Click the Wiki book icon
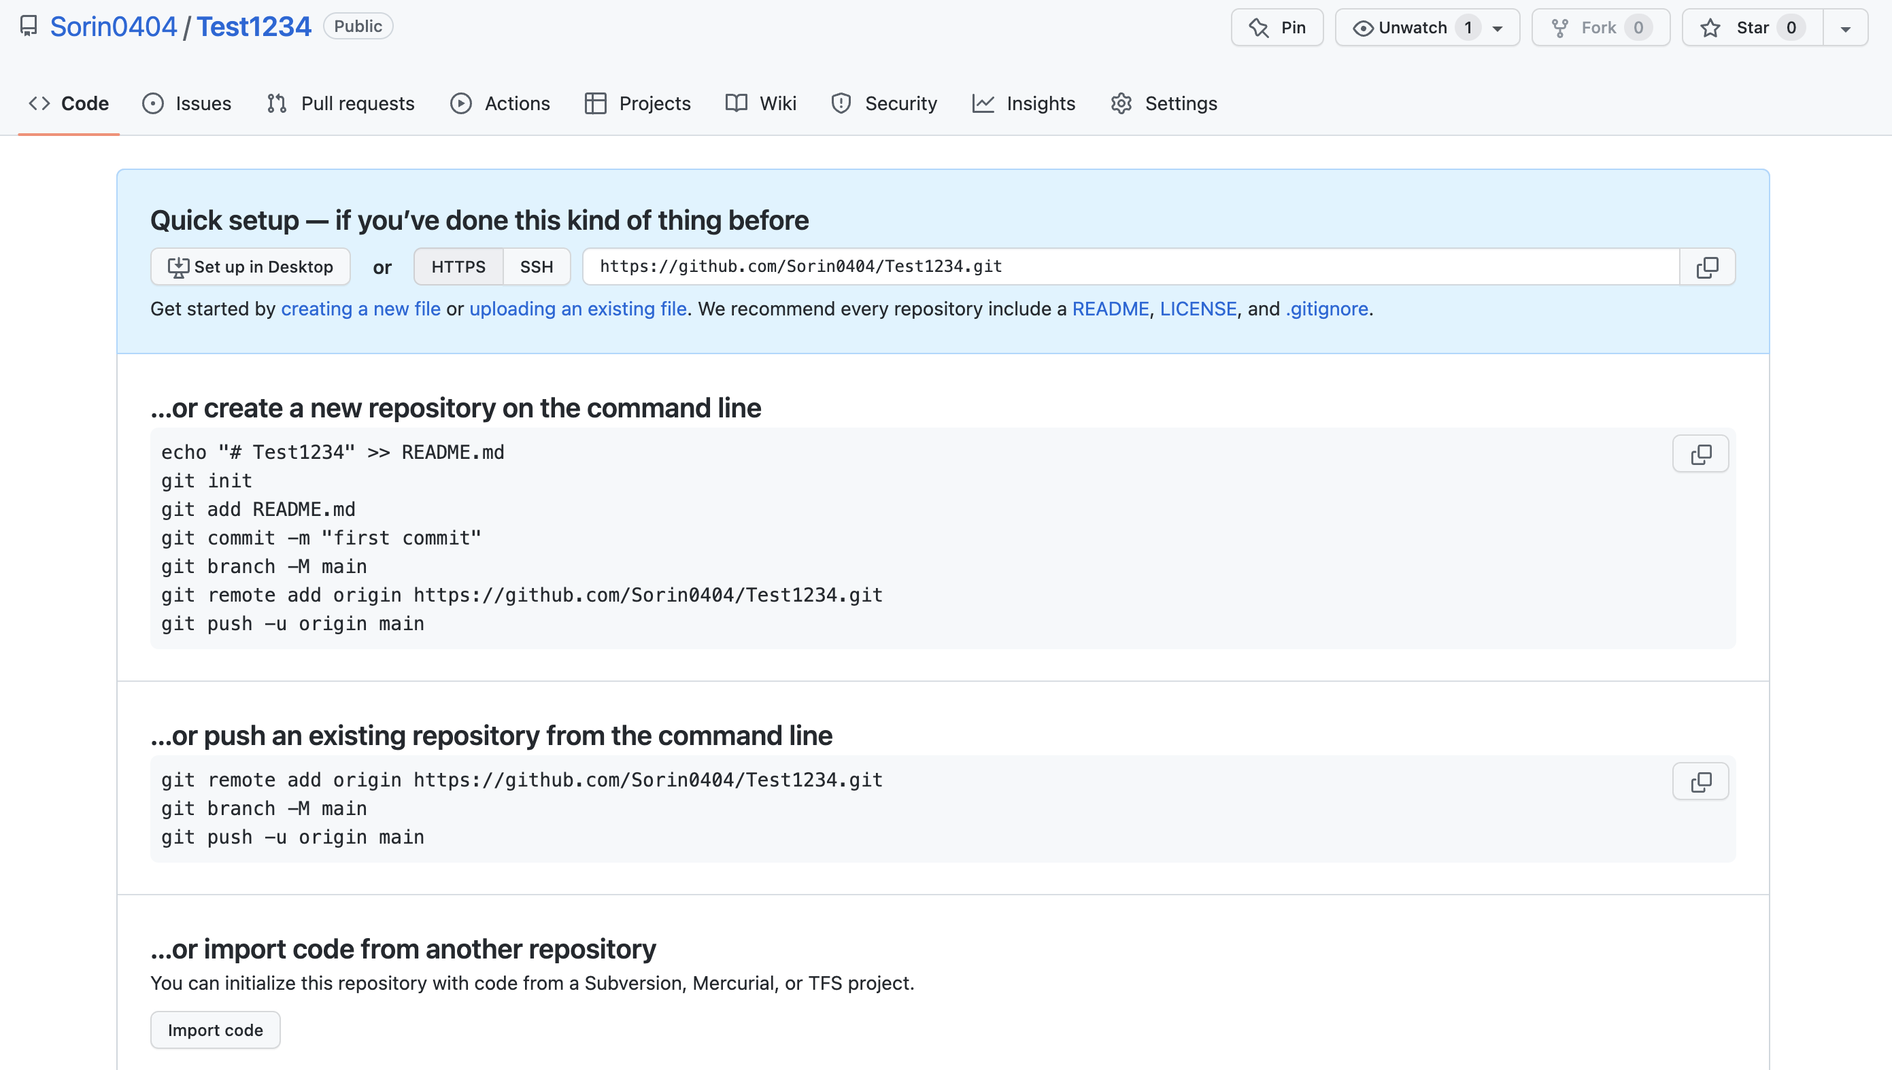 point(737,103)
